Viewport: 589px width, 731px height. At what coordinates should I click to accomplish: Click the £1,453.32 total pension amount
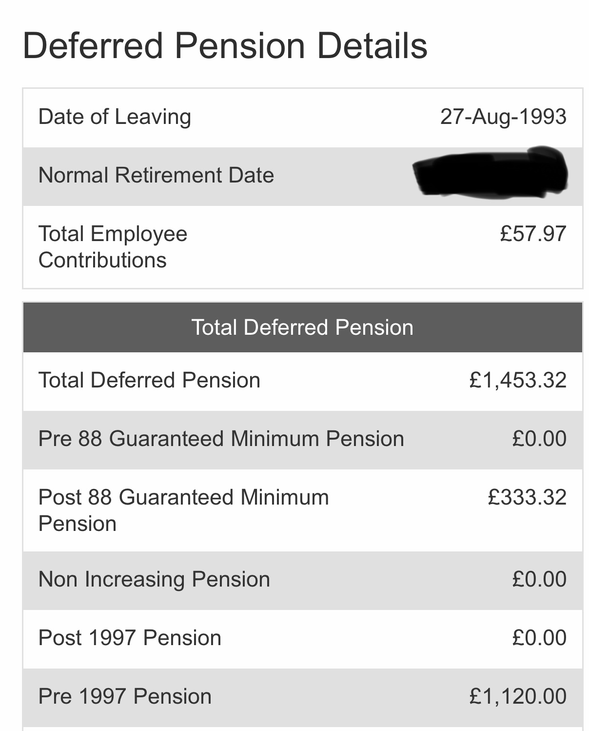click(518, 380)
